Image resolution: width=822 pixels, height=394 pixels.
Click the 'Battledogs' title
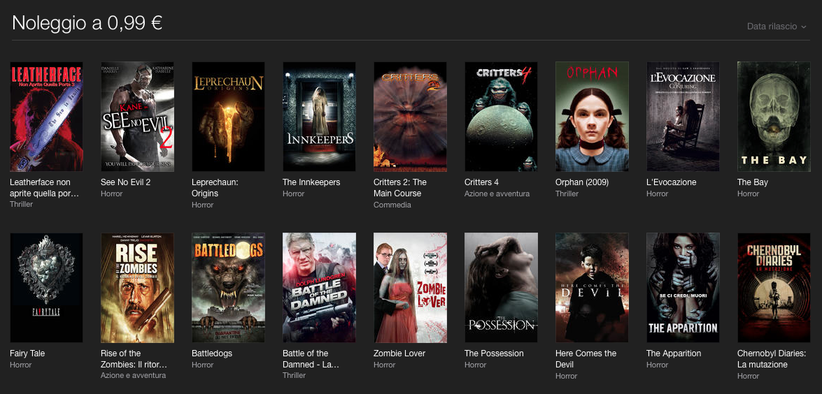(x=212, y=353)
